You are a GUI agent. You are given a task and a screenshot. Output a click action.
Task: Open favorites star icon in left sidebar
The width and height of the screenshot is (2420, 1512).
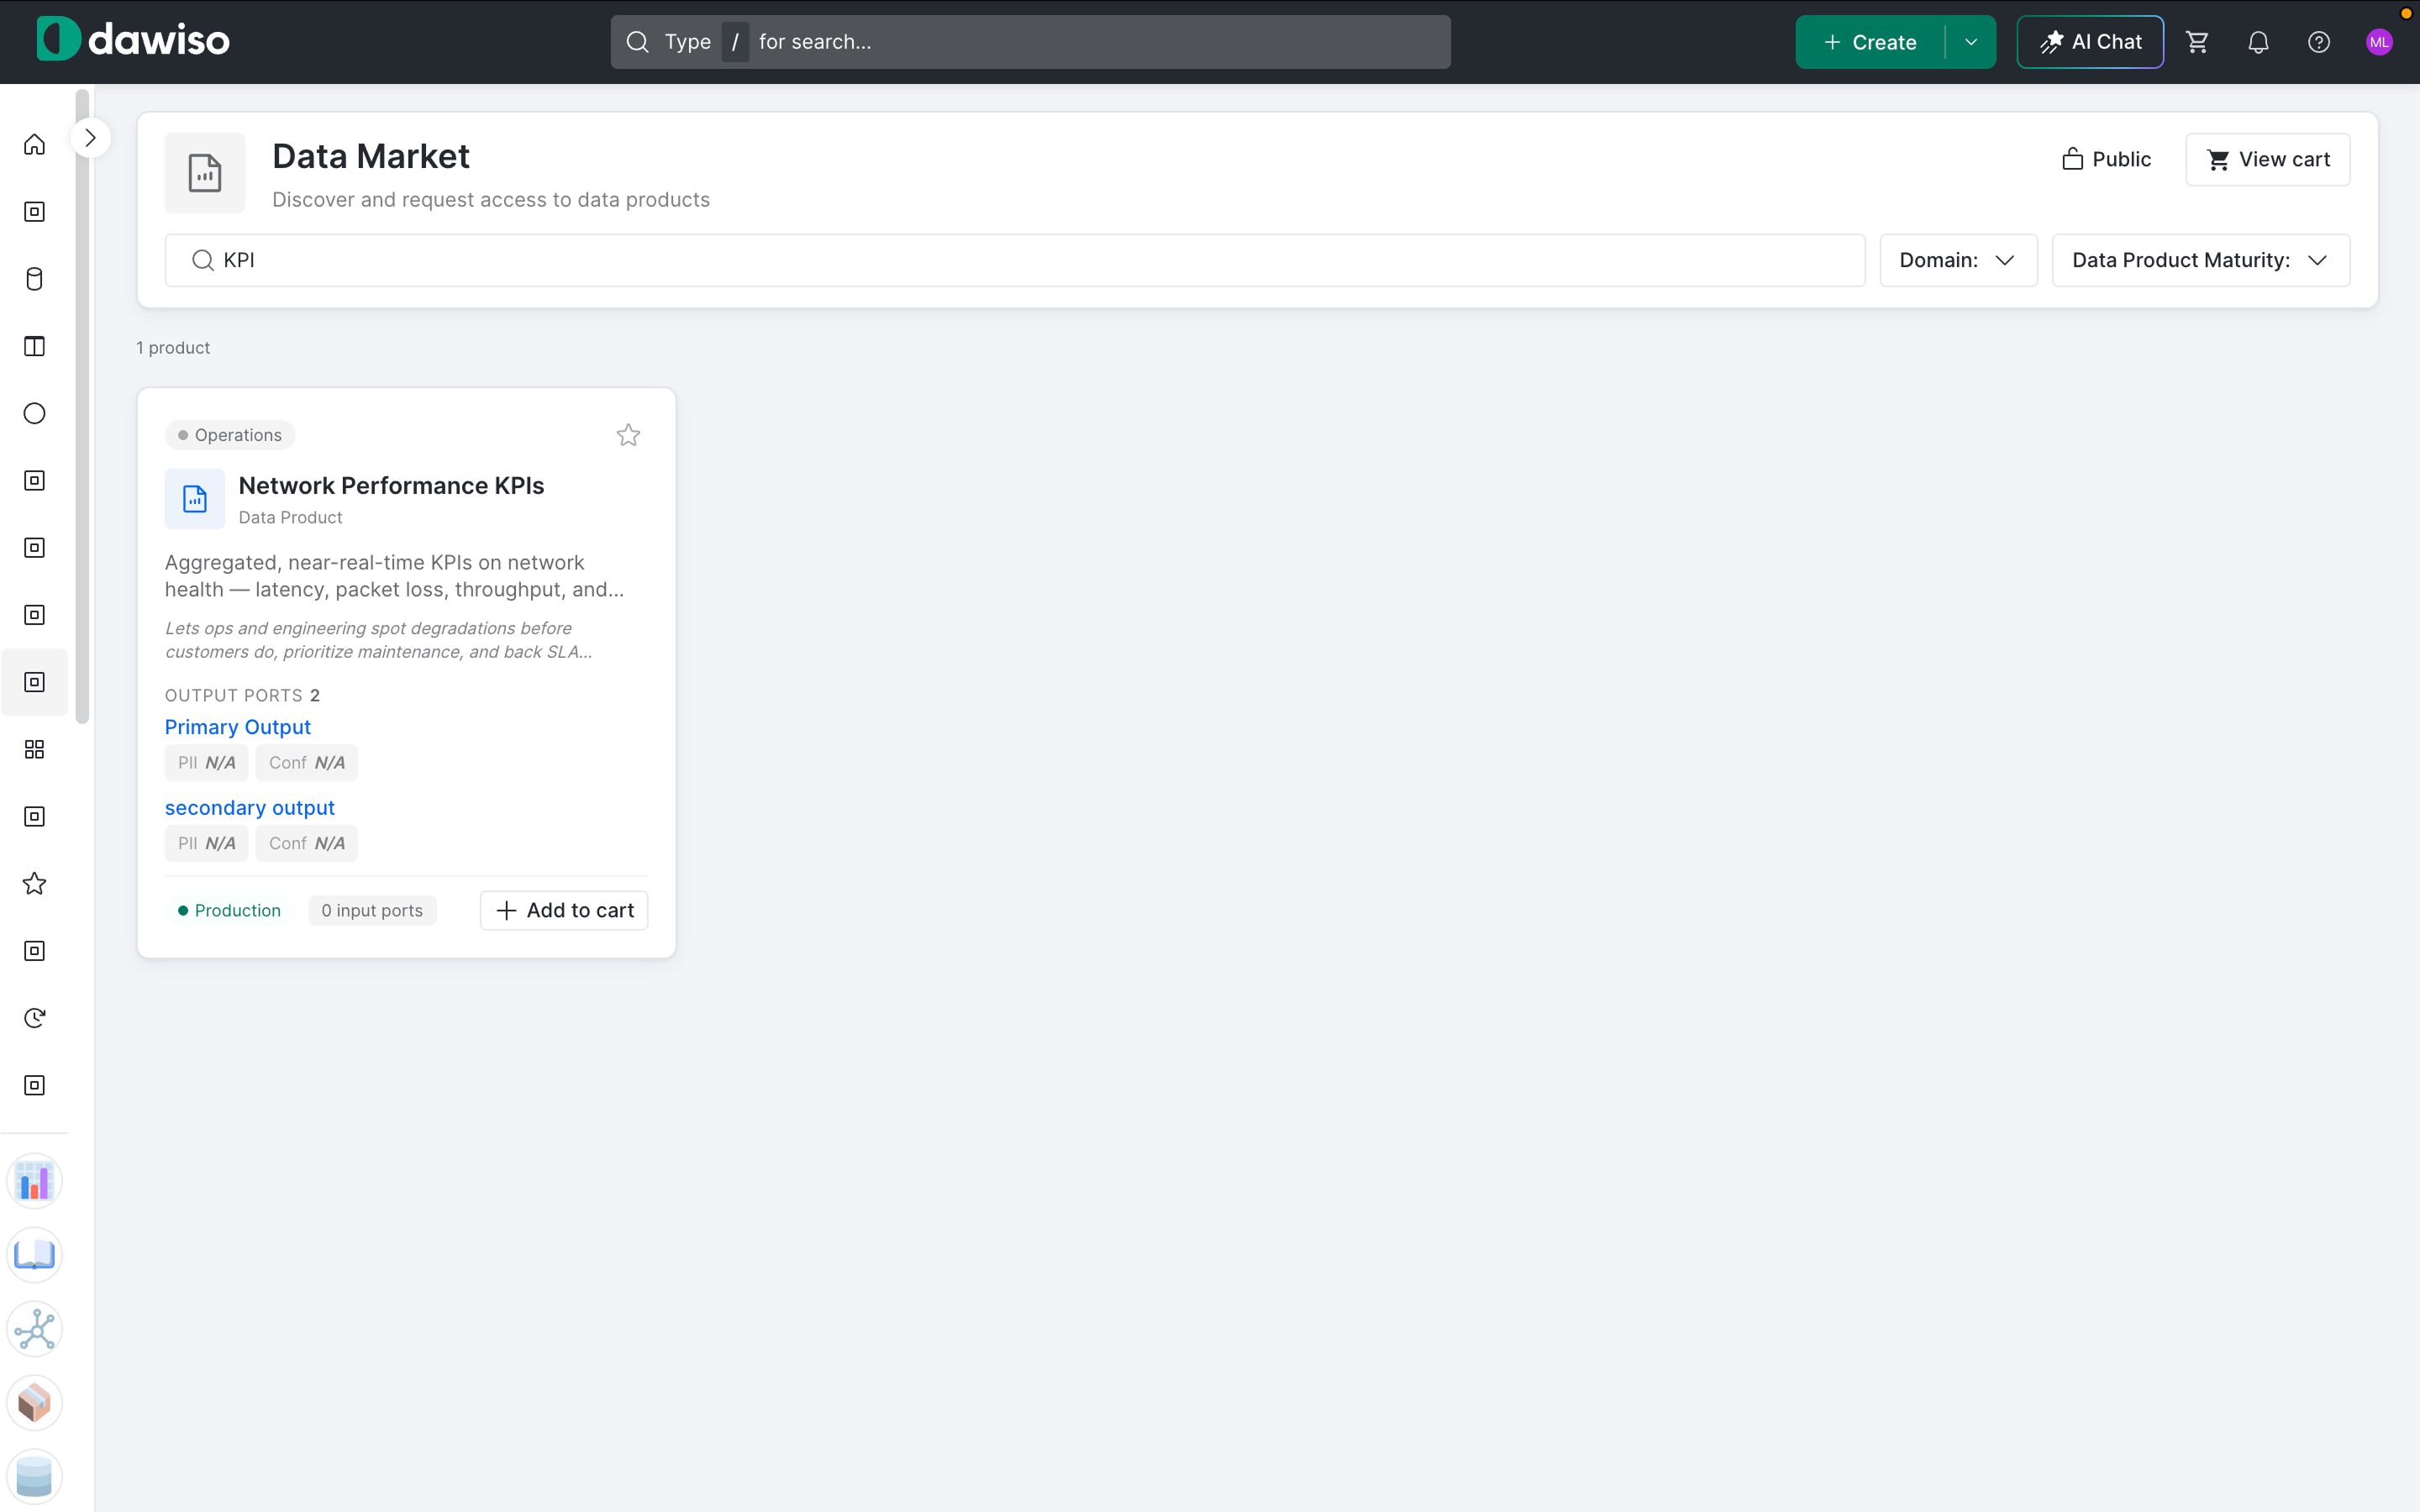pyautogui.click(x=34, y=884)
